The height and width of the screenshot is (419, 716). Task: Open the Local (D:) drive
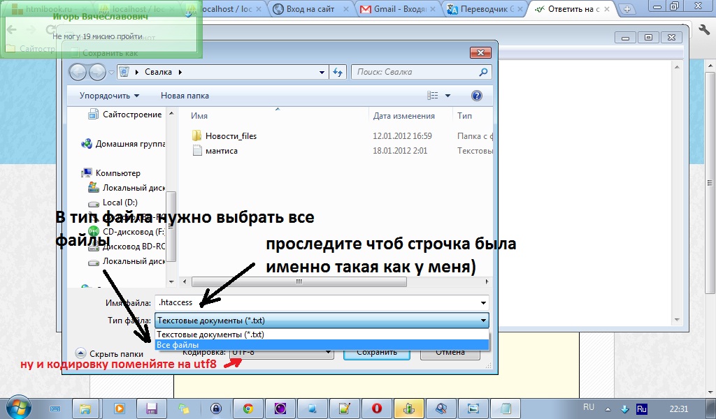(x=113, y=203)
